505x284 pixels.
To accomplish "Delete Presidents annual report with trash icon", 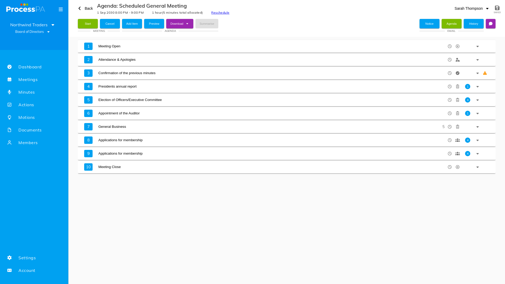I will pos(458,87).
